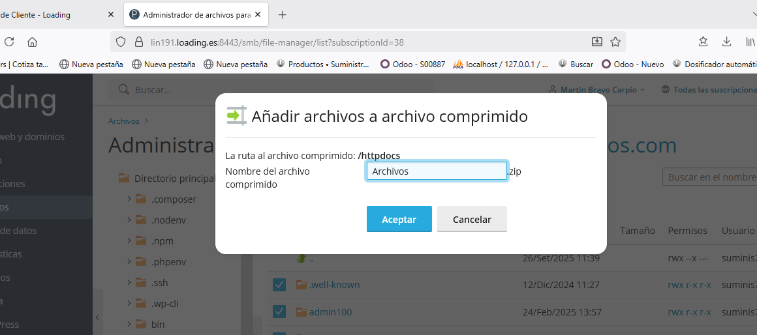Select Directorio principal in the tree
This screenshot has width=757, height=335.
175,179
